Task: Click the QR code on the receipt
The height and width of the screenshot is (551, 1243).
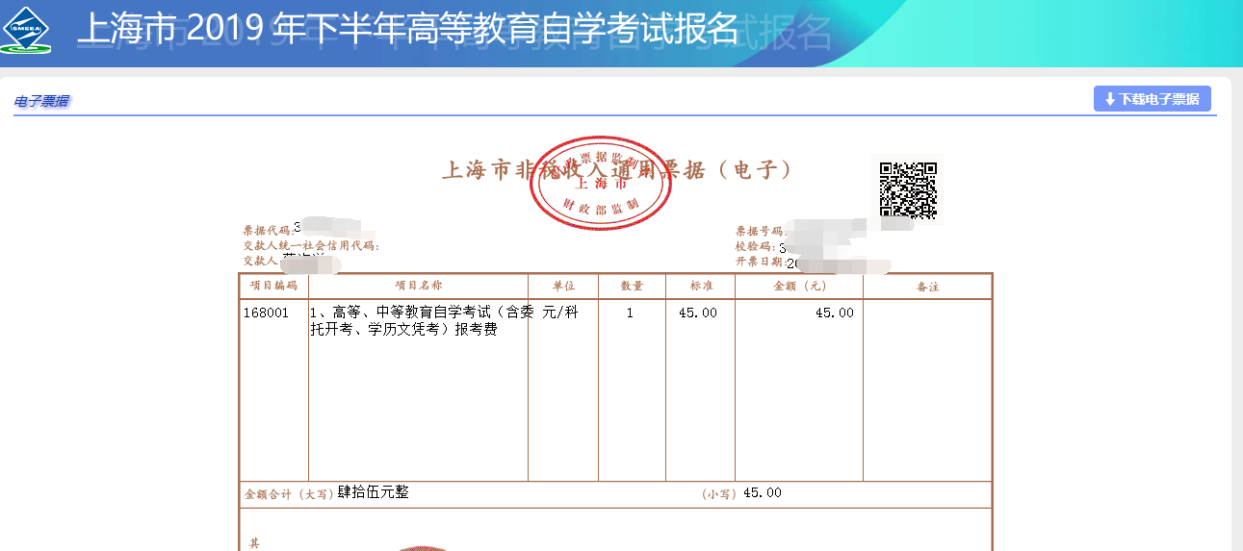Action: (908, 188)
